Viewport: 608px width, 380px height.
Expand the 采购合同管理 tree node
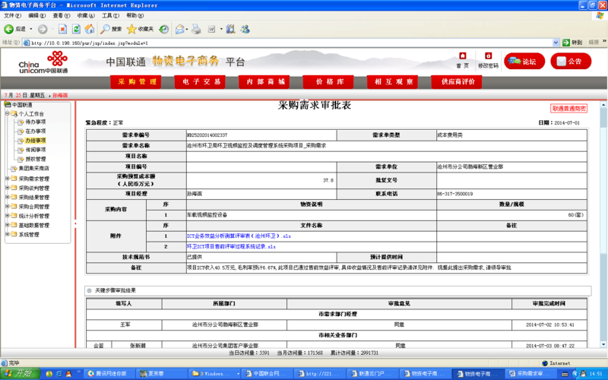[x=7, y=206]
